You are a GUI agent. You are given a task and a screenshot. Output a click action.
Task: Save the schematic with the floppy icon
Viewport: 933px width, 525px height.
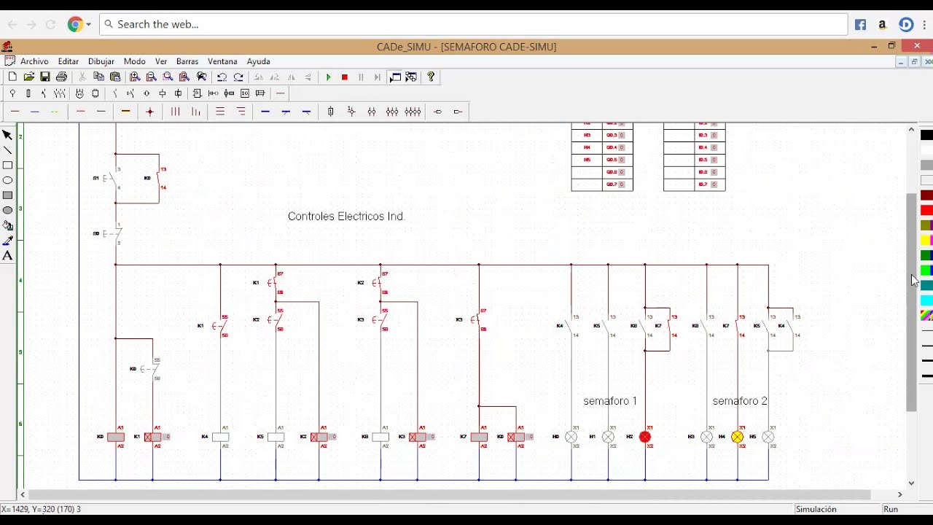click(45, 77)
